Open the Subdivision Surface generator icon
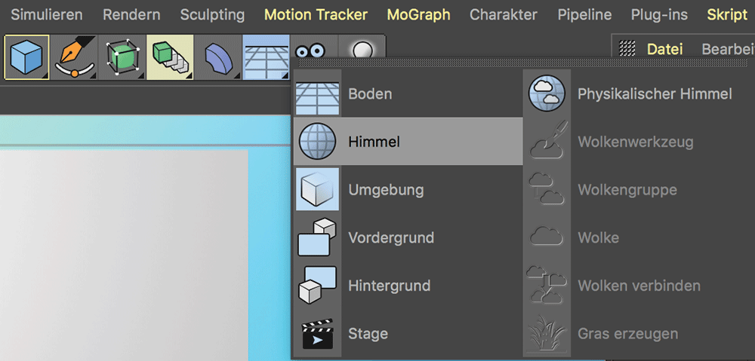The height and width of the screenshot is (361, 755). pyautogui.click(x=122, y=57)
